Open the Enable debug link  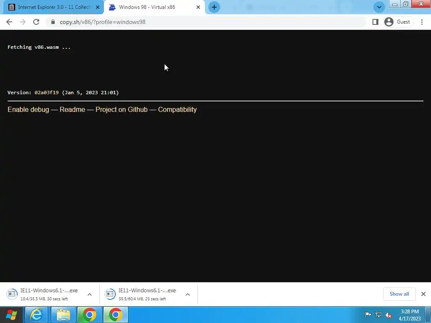point(28,109)
